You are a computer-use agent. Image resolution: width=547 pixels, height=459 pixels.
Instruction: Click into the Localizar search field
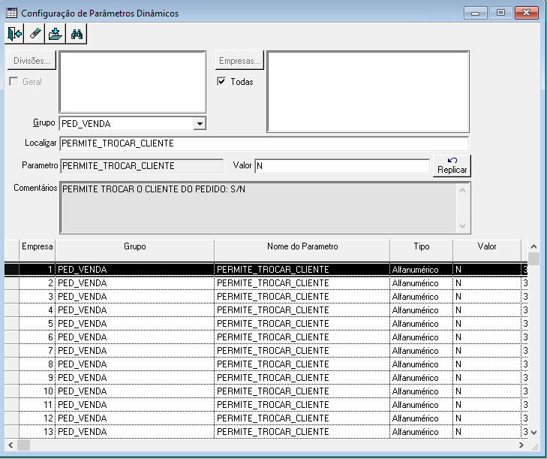264,143
